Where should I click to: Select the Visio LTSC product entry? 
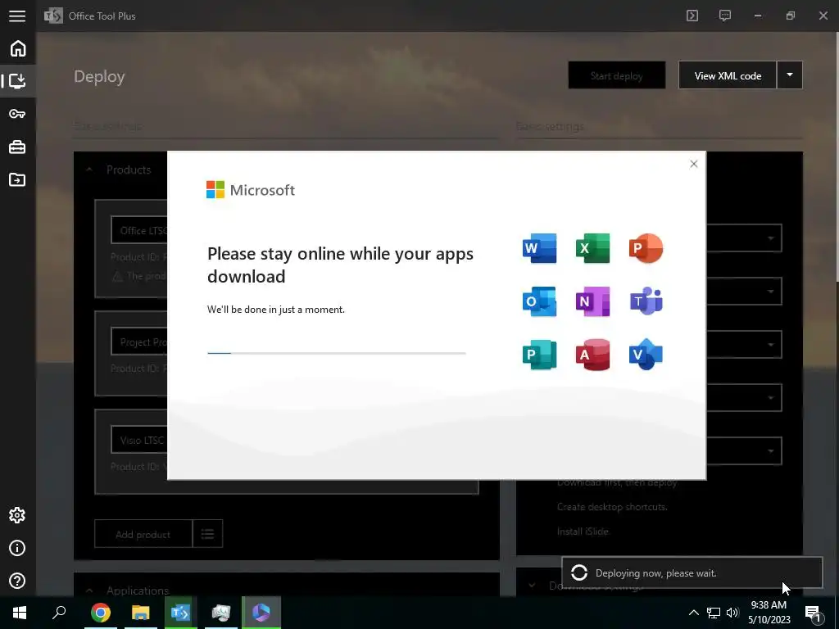tap(139, 440)
